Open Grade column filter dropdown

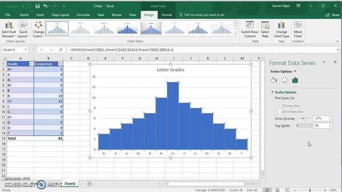pos(32,64)
